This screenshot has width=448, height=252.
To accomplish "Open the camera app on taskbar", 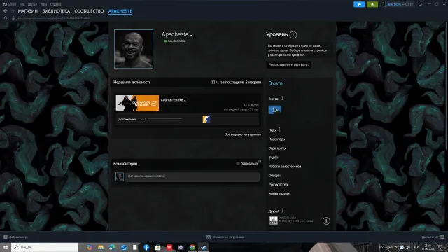I will [x=181, y=247].
